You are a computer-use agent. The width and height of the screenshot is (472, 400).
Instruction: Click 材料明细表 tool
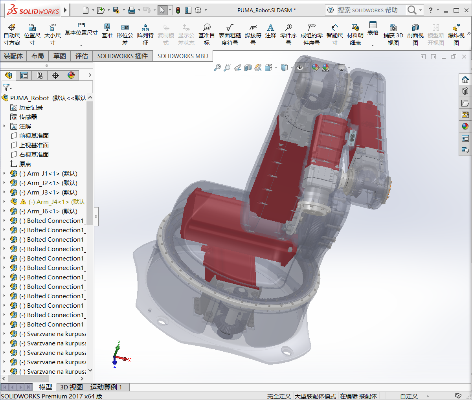(355, 35)
